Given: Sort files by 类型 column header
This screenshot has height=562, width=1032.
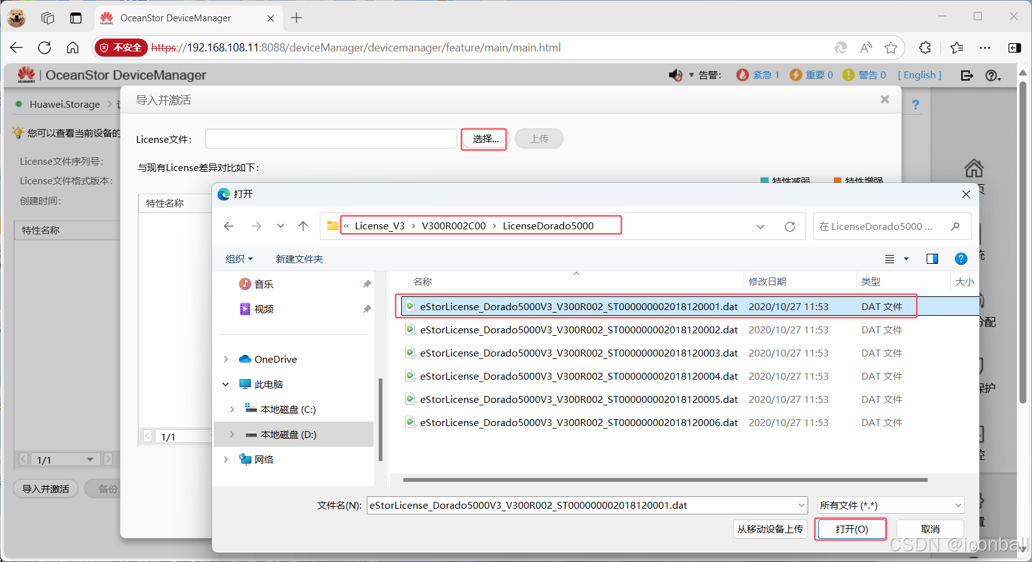Looking at the screenshot, I should coord(871,282).
